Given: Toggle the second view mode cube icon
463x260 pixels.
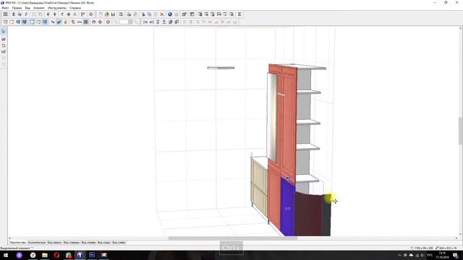Looking at the screenshot, I should point(12,22).
